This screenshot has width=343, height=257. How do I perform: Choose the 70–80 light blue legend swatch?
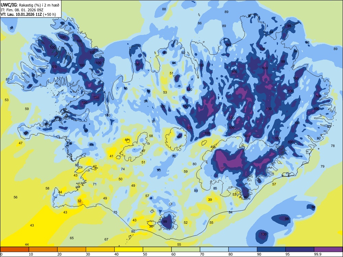pos(214,249)
